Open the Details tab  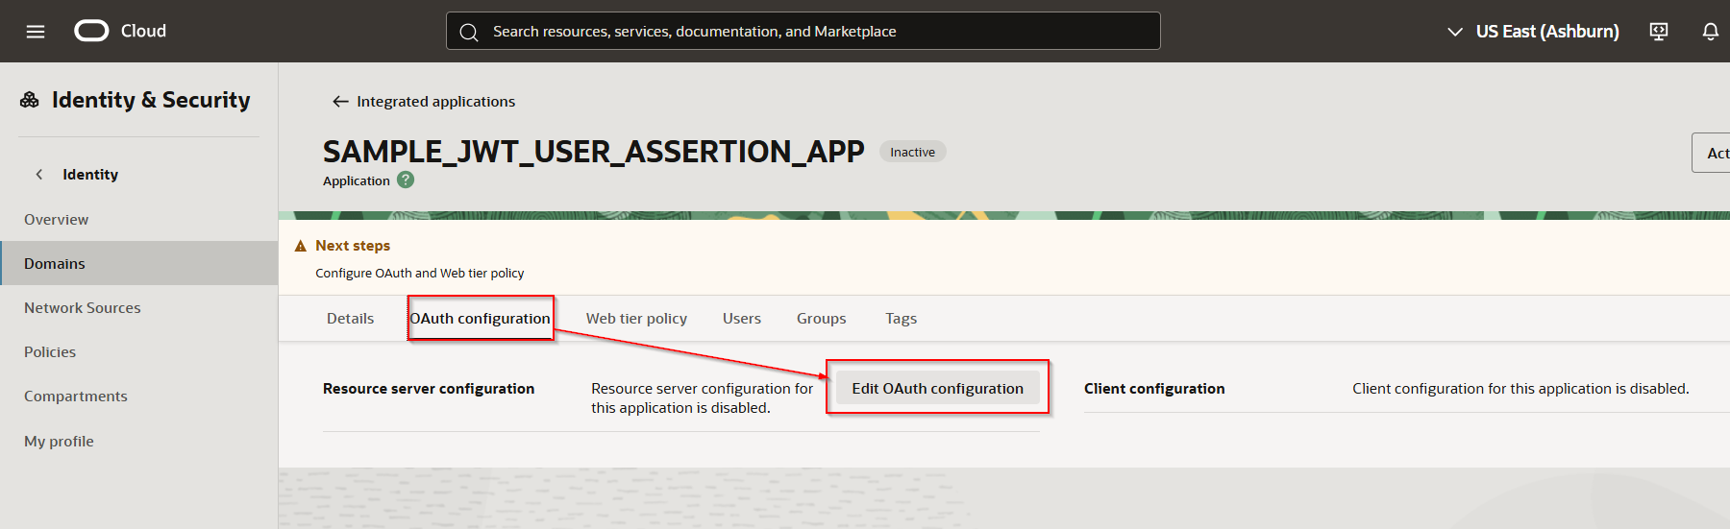350,319
